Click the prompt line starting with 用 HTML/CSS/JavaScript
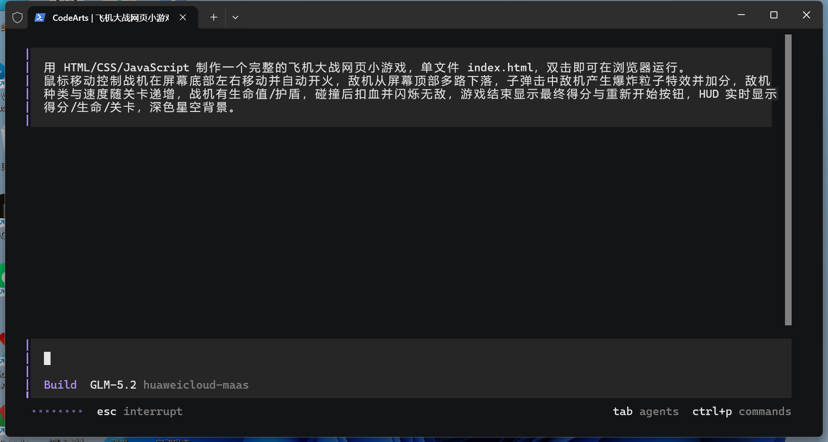 (x=365, y=68)
